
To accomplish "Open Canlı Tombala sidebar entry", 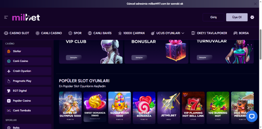I will (28, 111).
